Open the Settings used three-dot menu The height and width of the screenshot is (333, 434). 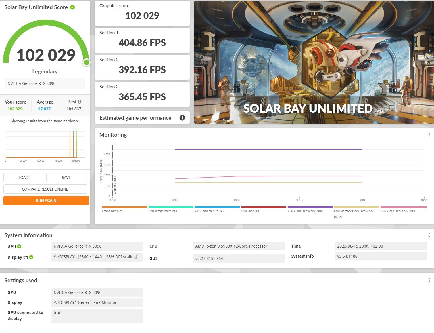click(429, 280)
